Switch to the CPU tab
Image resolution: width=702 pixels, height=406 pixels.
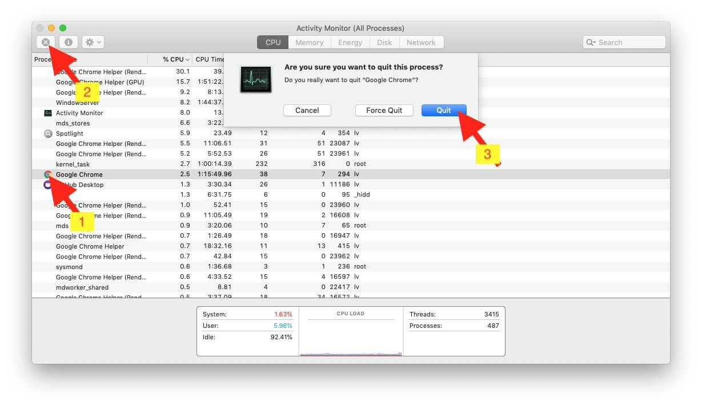(x=273, y=42)
